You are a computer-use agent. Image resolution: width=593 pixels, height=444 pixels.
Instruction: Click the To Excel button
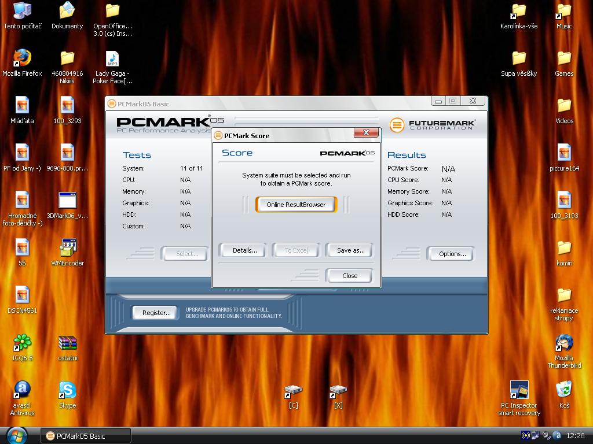click(296, 250)
